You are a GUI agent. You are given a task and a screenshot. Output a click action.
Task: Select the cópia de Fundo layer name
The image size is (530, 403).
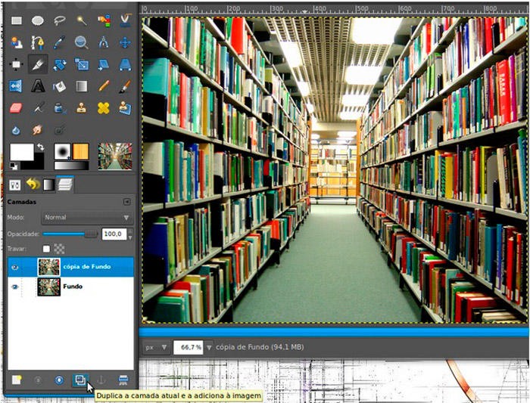pyautogui.click(x=87, y=267)
